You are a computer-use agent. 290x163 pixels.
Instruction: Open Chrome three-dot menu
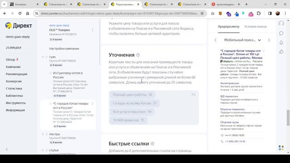pos(285,13)
